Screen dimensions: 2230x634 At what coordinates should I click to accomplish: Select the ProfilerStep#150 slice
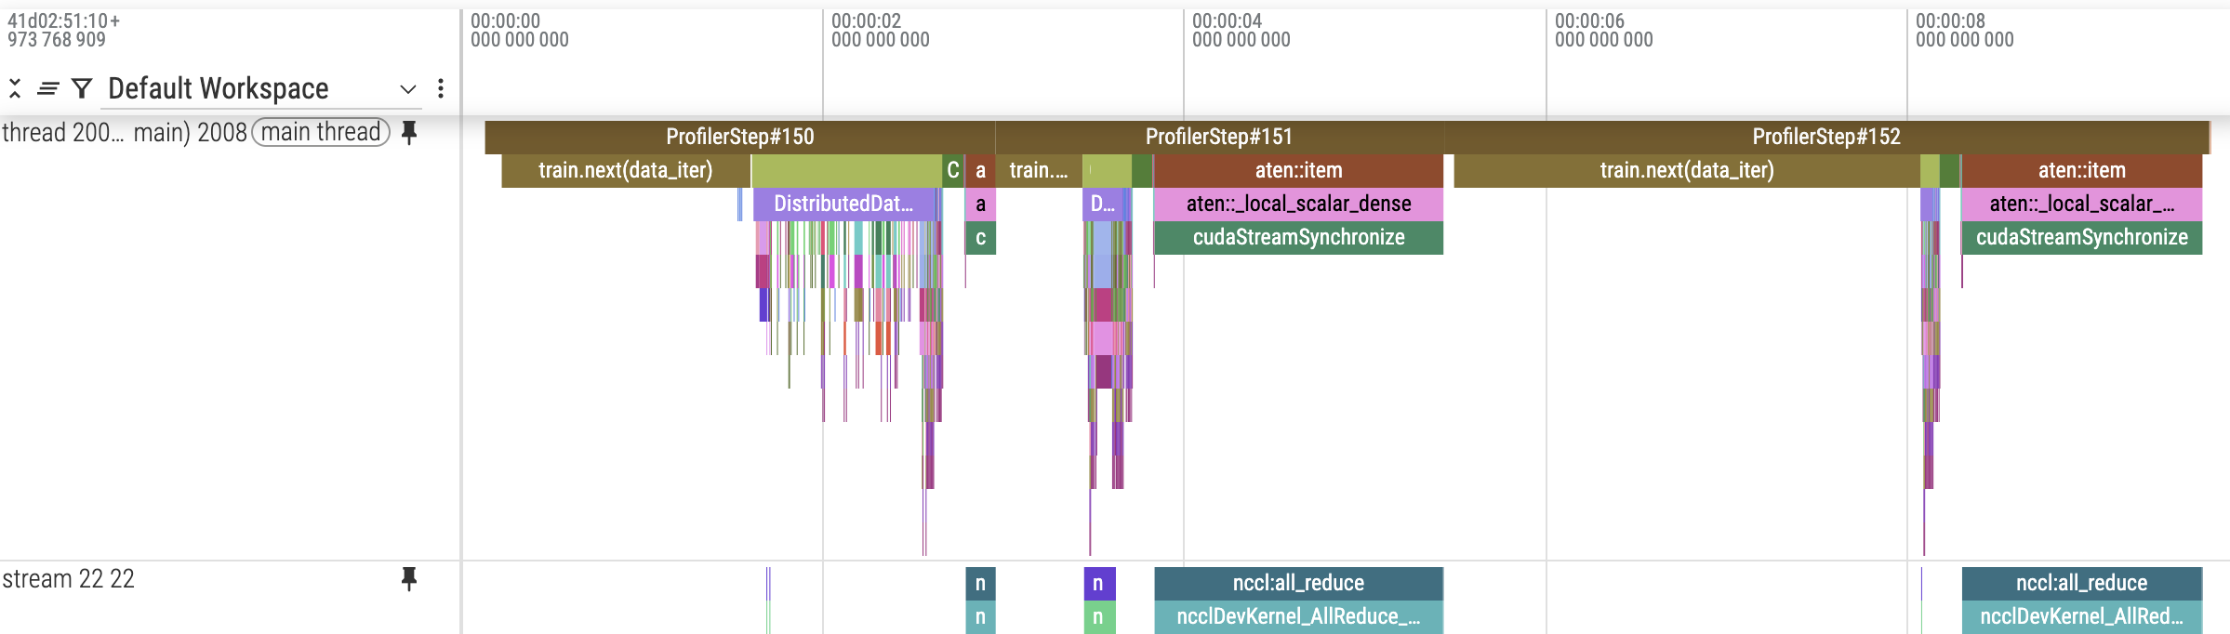click(x=739, y=137)
